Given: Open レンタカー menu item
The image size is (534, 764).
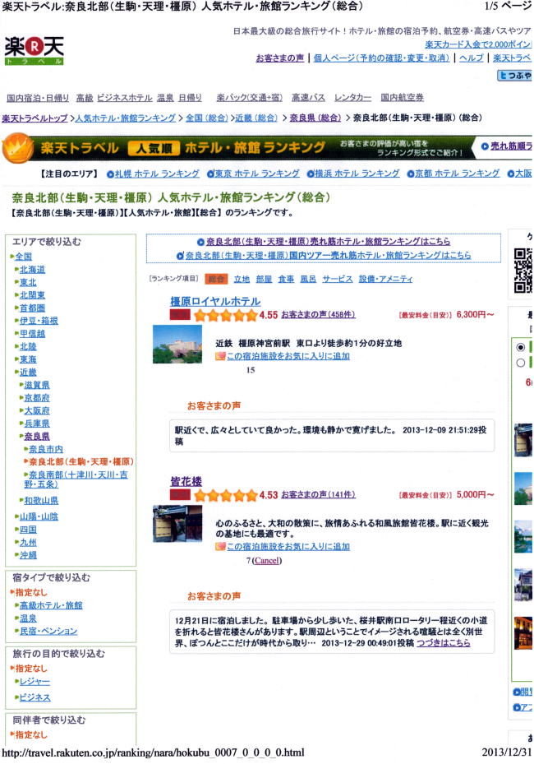Looking at the screenshot, I should [353, 98].
